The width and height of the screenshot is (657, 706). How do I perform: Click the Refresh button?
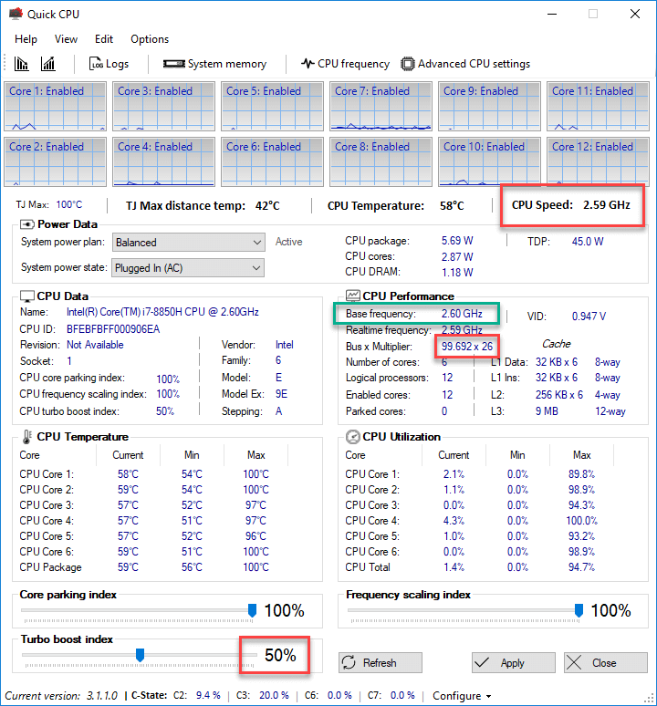(381, 663)
